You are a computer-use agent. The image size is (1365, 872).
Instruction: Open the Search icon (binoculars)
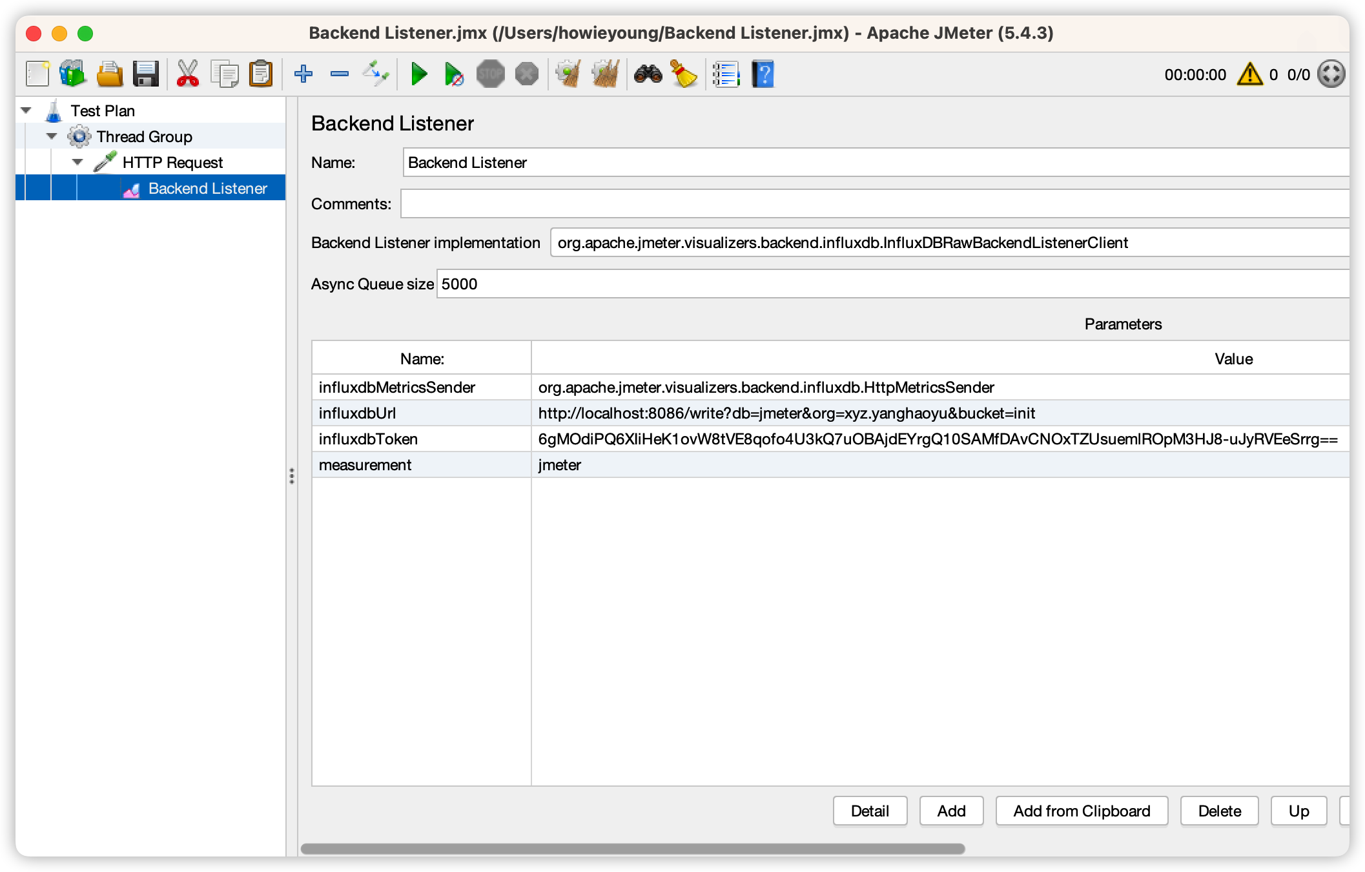(x=648, y=74)
